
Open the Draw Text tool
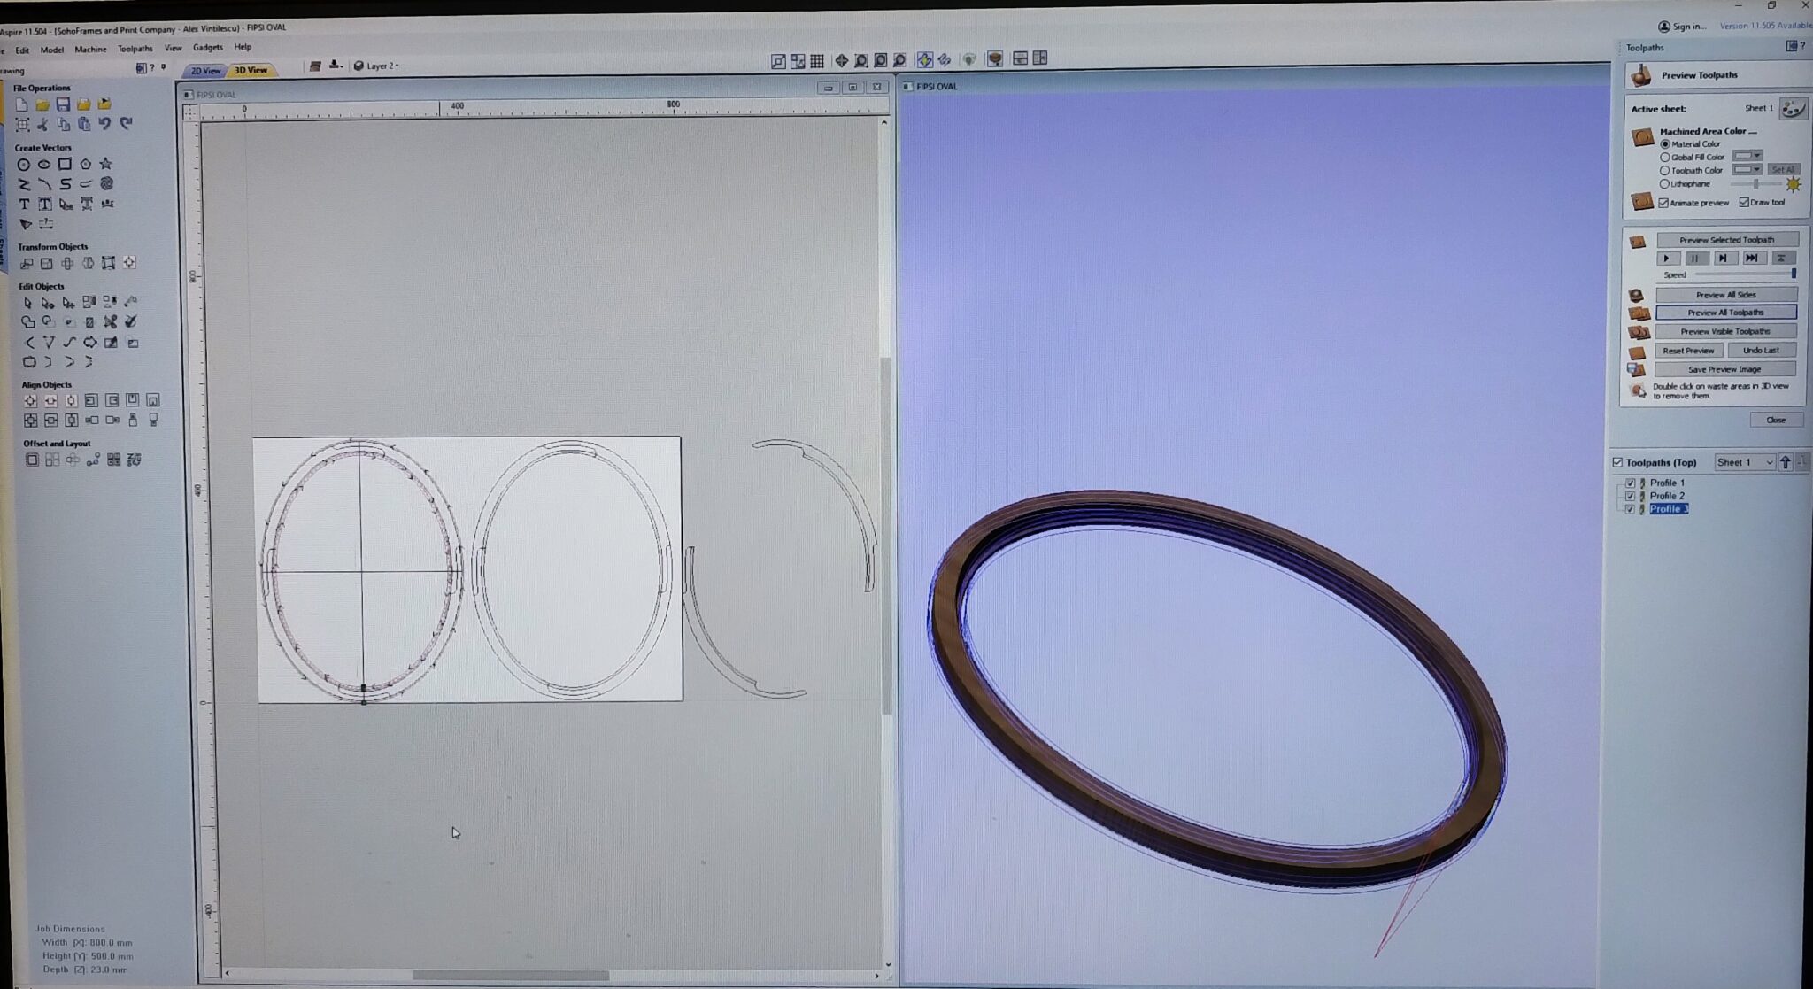(24, 205)
